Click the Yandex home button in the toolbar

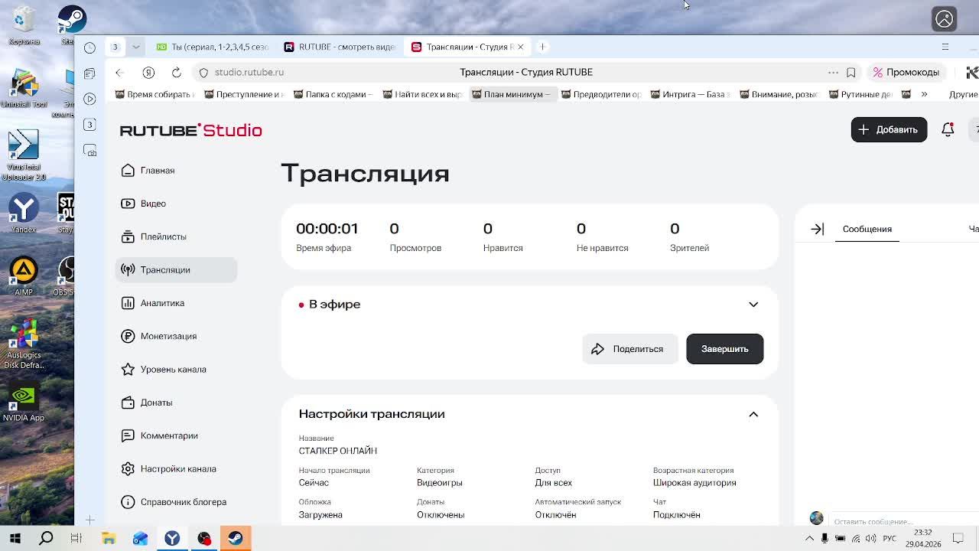(148, 72)
